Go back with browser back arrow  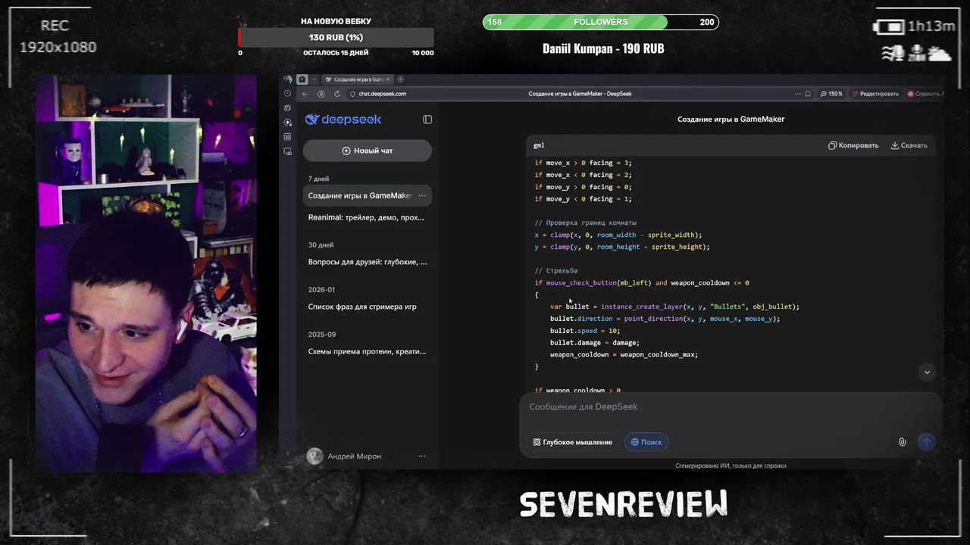coord(305,94)
